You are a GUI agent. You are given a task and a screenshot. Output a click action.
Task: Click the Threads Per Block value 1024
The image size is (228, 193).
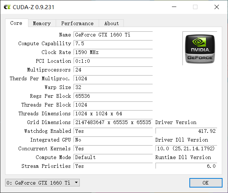113,105
